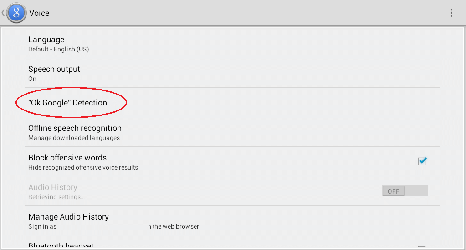
Task: Open the three-dot overflow menu
Action: click(x=451, y=13)
